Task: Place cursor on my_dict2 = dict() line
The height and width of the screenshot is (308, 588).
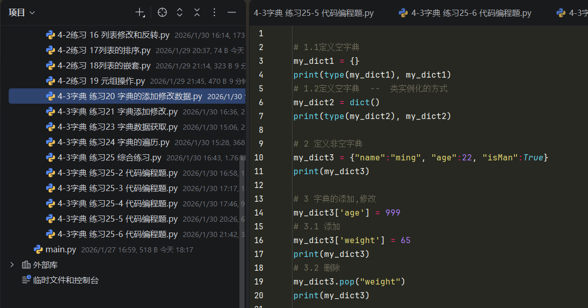Action: (x=336, y=103)
